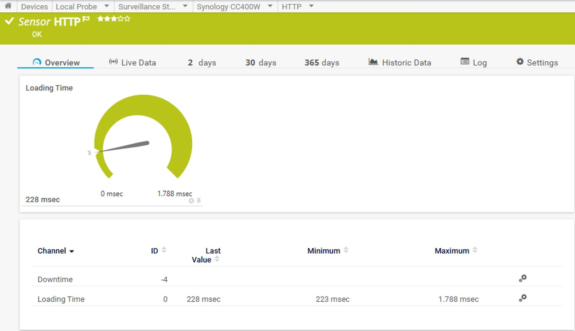Open Downtime channel settings gears icon
Screen dimensions: 575x331
point(522,278)
